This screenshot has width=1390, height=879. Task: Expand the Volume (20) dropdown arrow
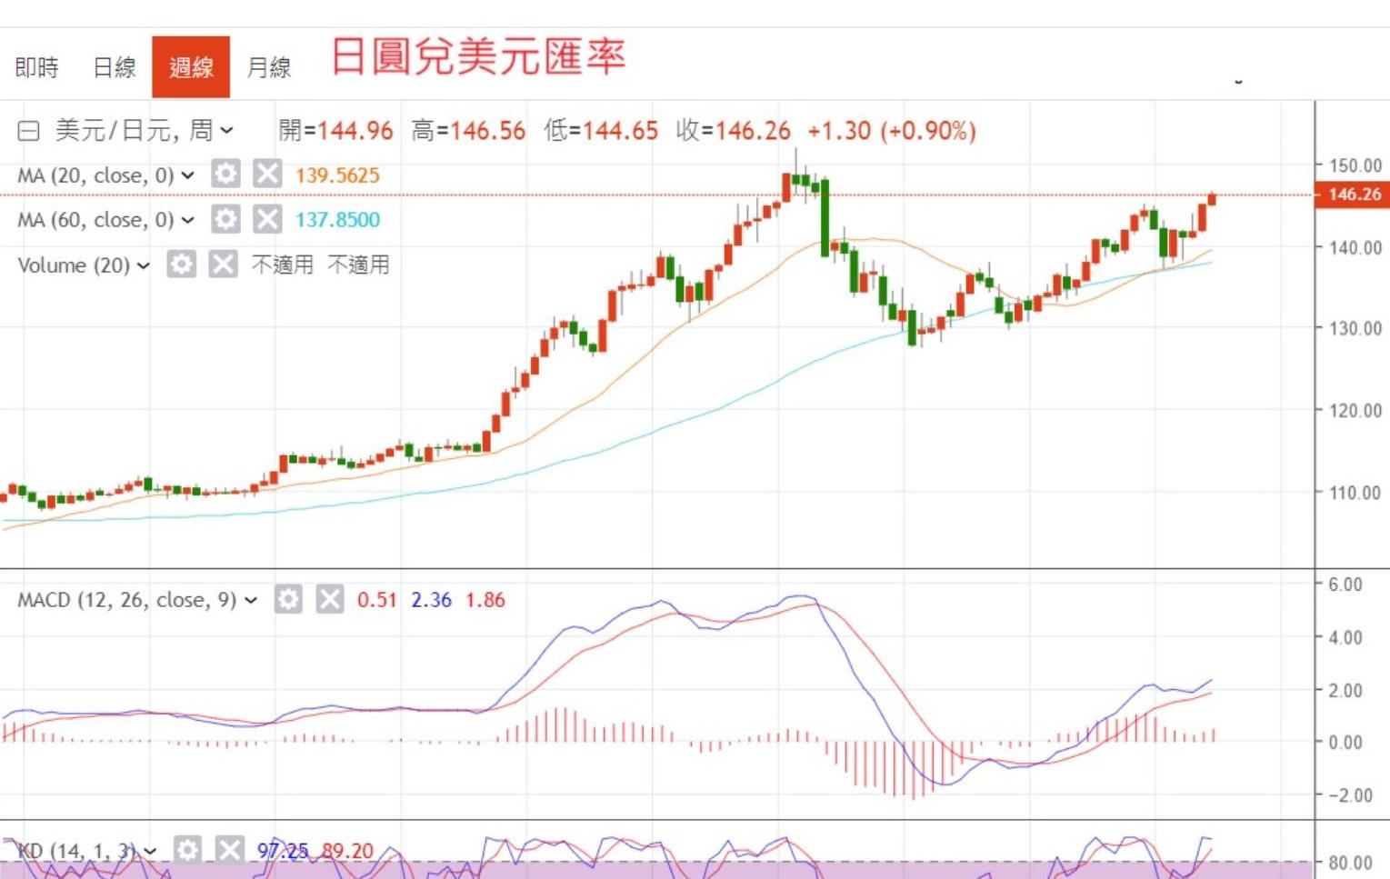click(x=144, y=265)
